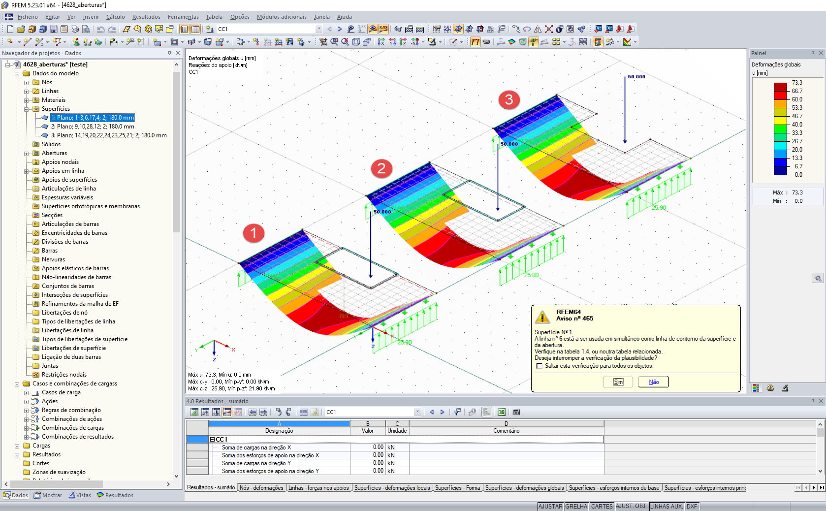
Task: Toggle AJUSTAR snap in the status bar
Action: (550, 507)
